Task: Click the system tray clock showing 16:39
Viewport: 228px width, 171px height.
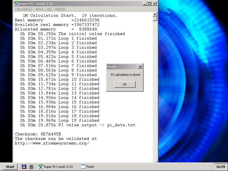Action: pos(220,167)
